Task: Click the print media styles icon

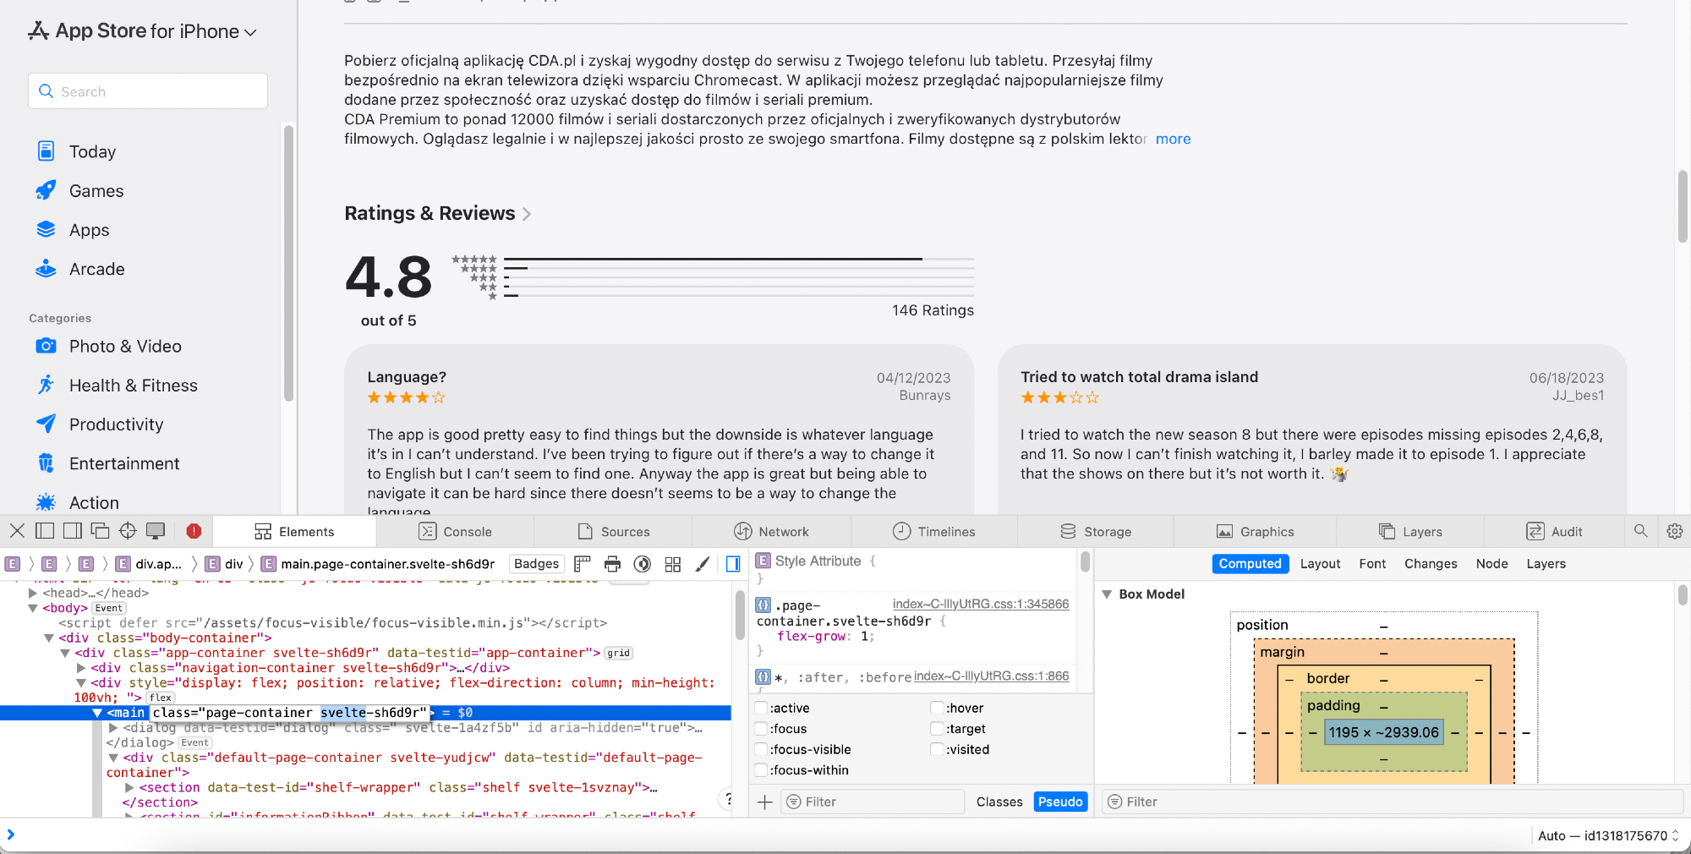Action: point(612,564)
